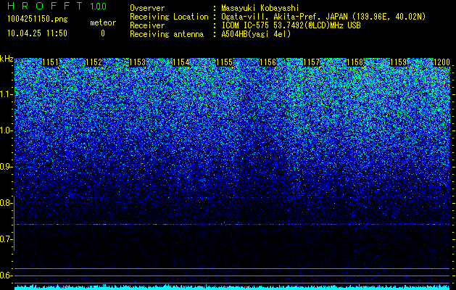Click the 1.0 kHz axis label
The width and height of the screenshot is (456, 290).
5,130
